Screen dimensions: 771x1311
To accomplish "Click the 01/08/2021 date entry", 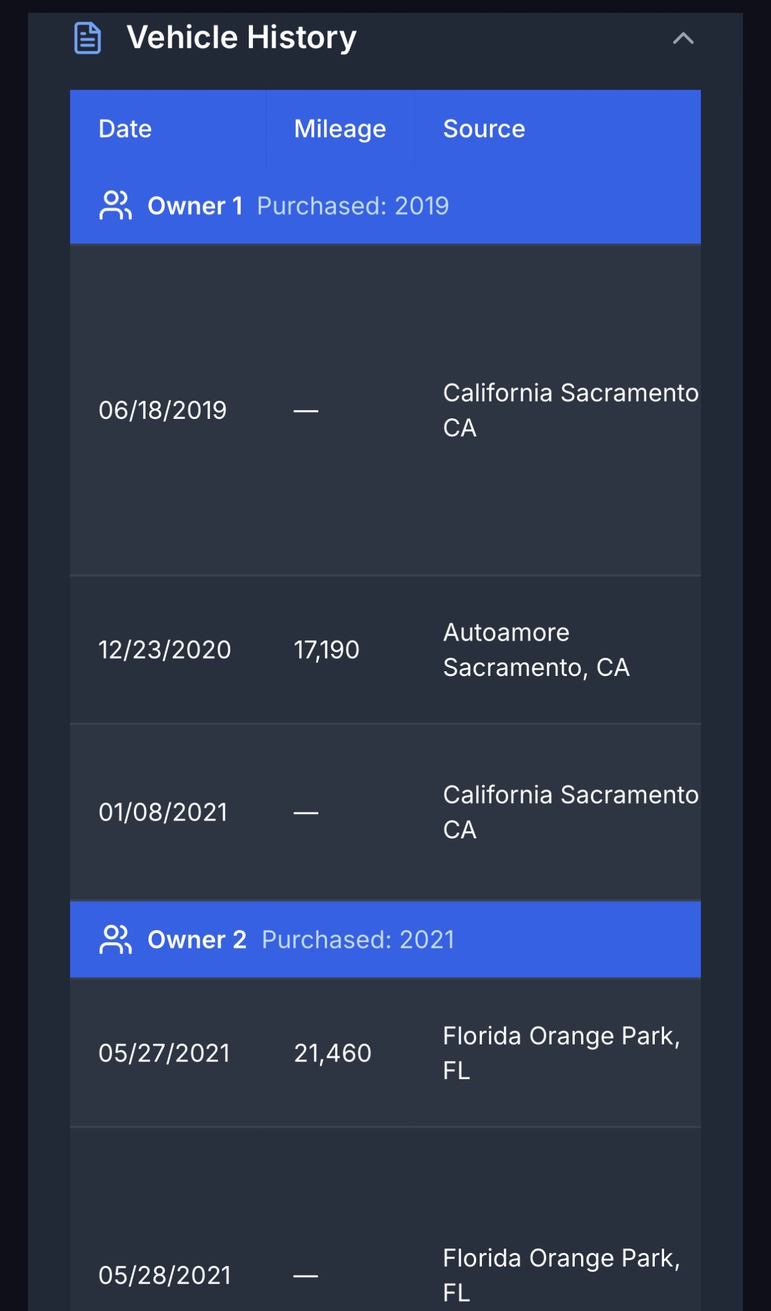I will click(163, 812).
